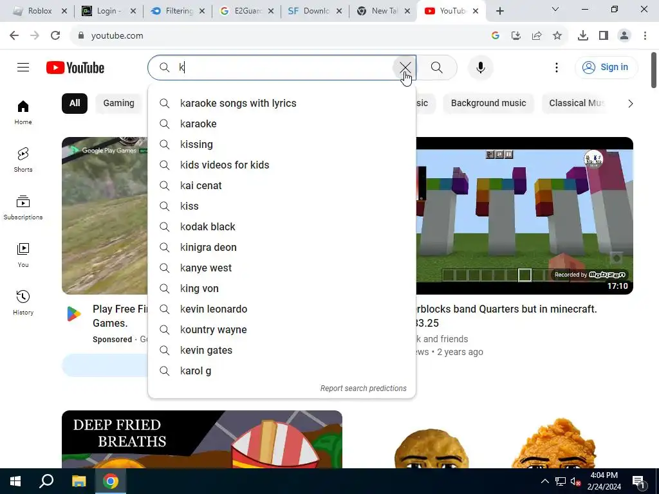Screen dimensions: 659x494
Task: Click the magnifier search submit button
Action: [x=437, y=67]
